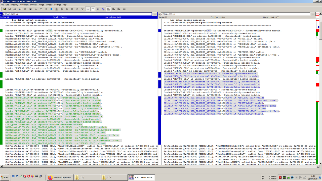Open the Diffview menu
Screen dimensions: 322x181
(34, 5)
